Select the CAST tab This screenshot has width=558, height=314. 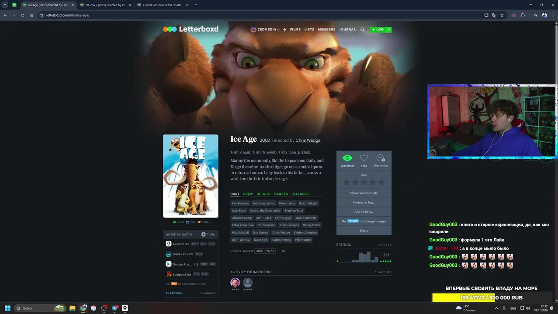point(235,194)
